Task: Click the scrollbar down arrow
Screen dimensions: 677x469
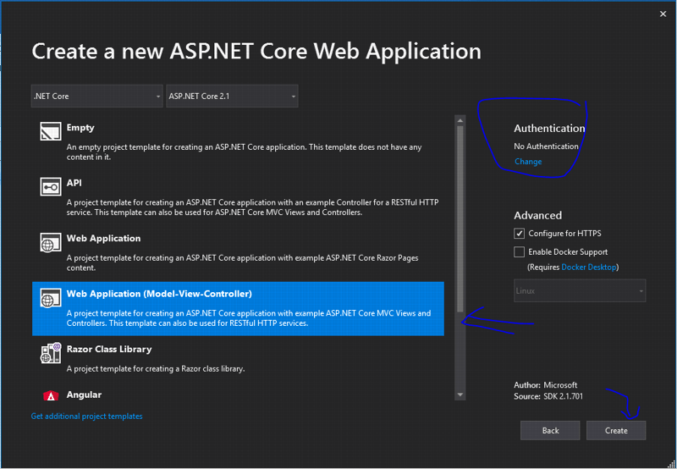Action: 460,395
